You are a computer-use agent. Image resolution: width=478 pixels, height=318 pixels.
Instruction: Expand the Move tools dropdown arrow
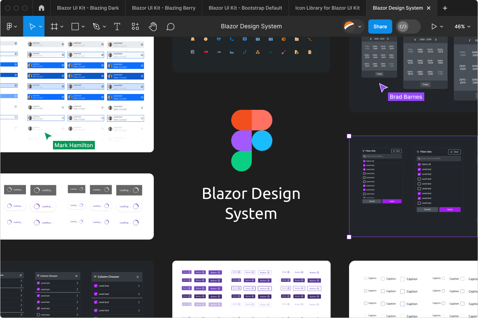(40, 27)
